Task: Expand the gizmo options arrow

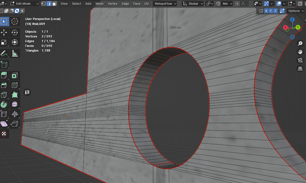Action: tap(271, 4)
